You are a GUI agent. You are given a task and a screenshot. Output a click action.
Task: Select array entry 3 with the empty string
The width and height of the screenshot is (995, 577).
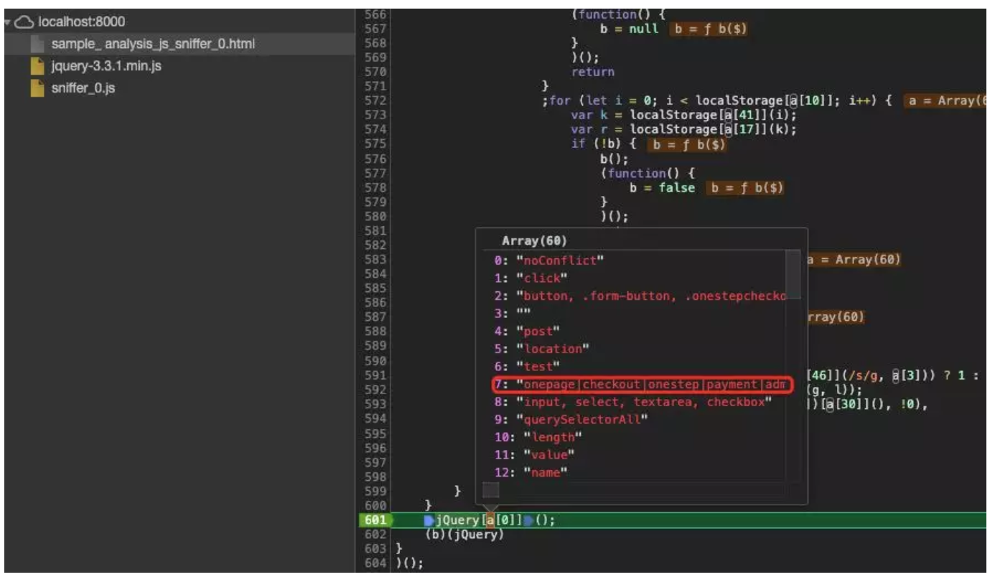click(x=513, y=314)
